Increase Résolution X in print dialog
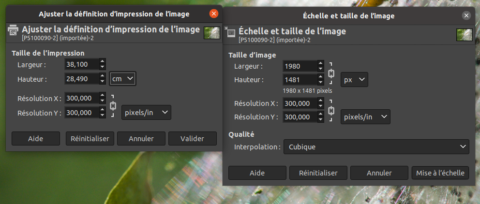This screenshot has height=204, width=480. tap(103, 95)
